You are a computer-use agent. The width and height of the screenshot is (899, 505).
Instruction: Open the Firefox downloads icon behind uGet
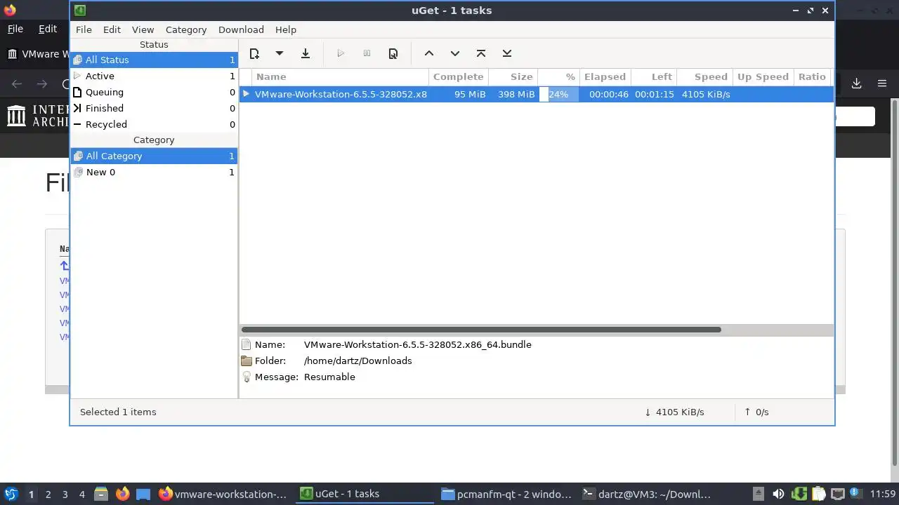tap(856, 83)
